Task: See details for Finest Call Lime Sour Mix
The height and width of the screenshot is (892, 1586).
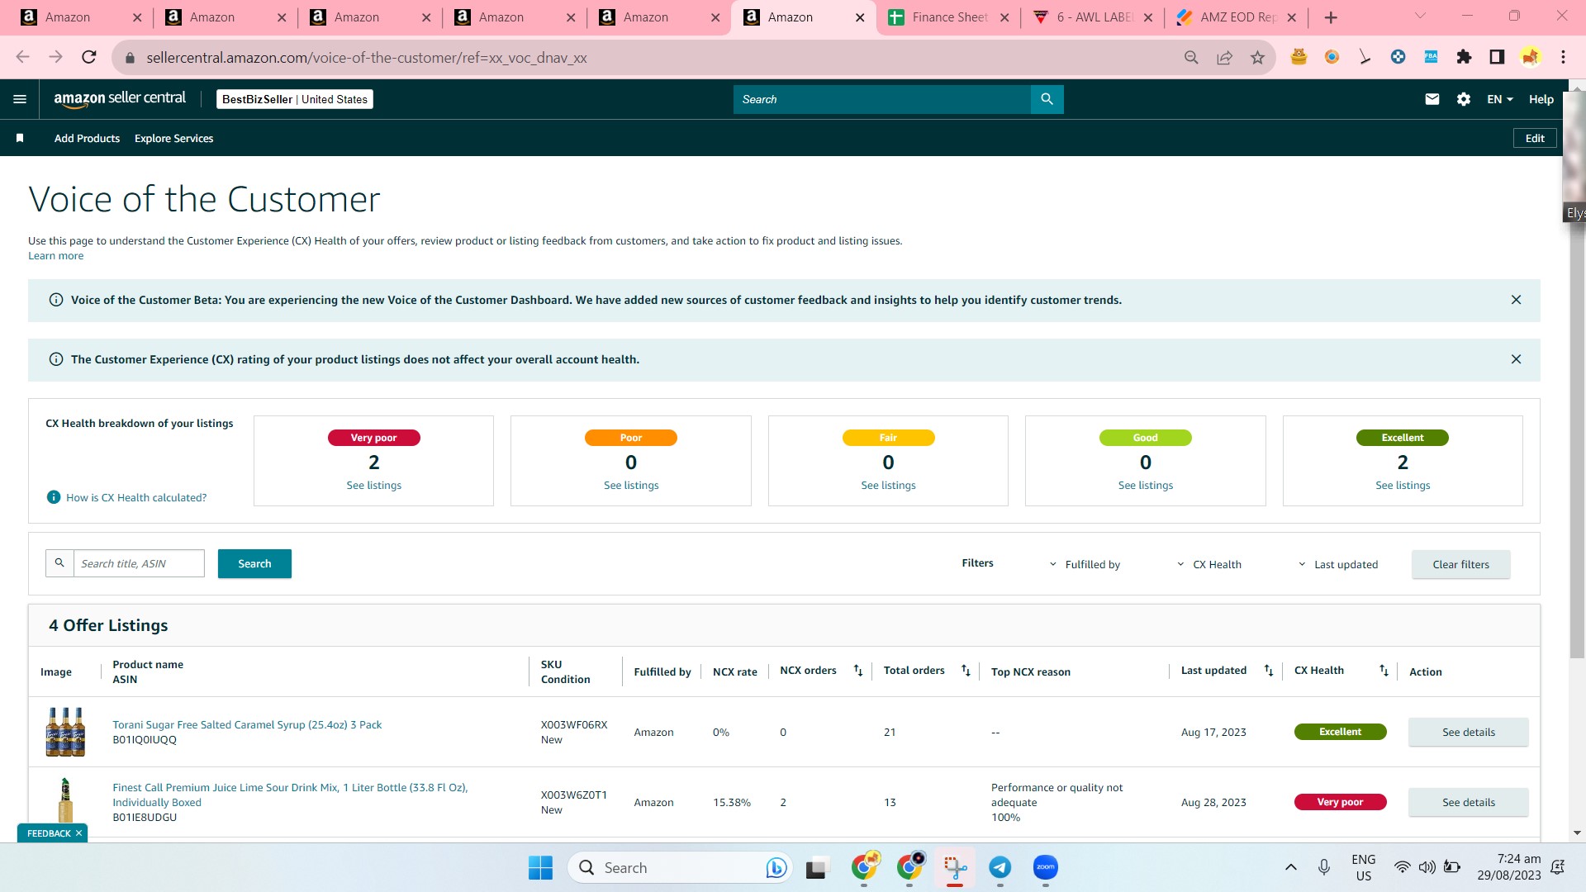Action: (1468, 802)
